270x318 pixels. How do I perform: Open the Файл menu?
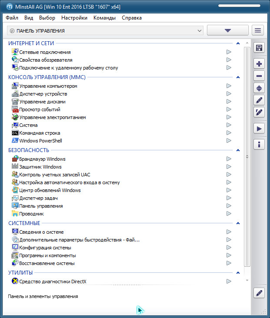[x=12, y=18]
